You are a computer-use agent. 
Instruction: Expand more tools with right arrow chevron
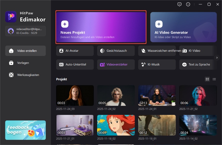click(x=217, y=57)
